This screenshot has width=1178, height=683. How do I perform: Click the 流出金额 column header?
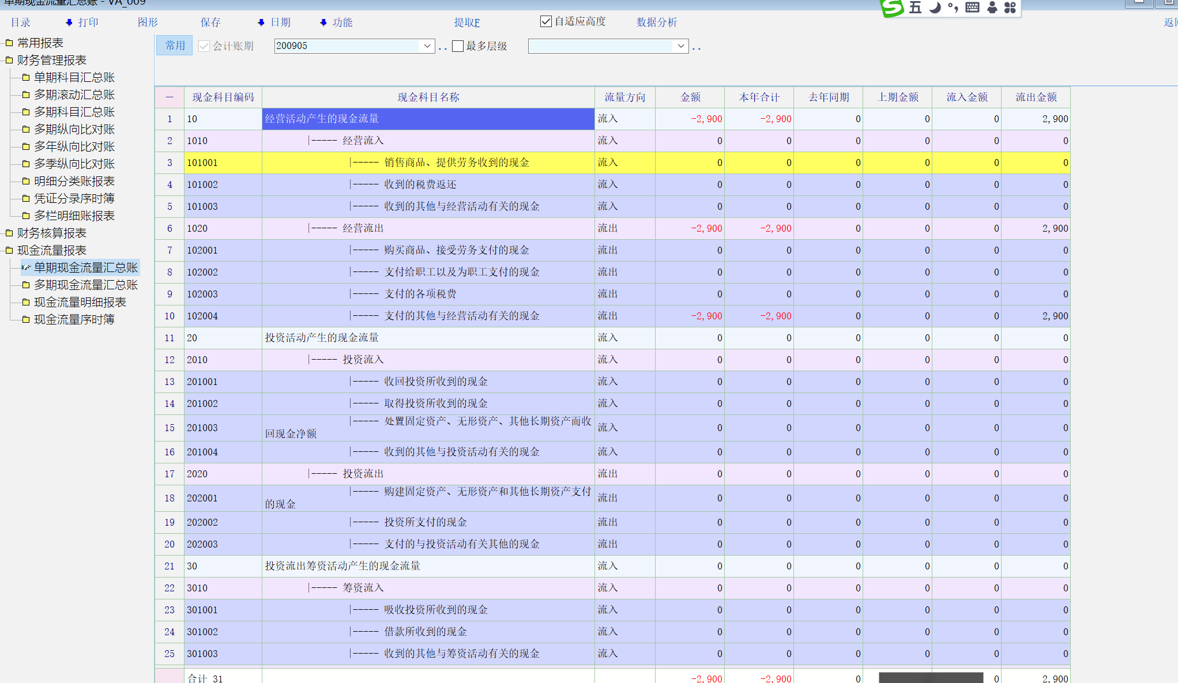1036,97
